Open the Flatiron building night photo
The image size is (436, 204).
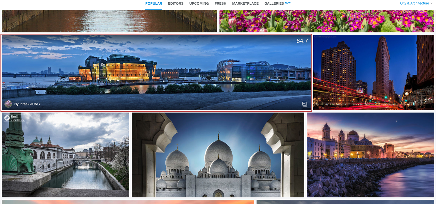coord(373,72)
